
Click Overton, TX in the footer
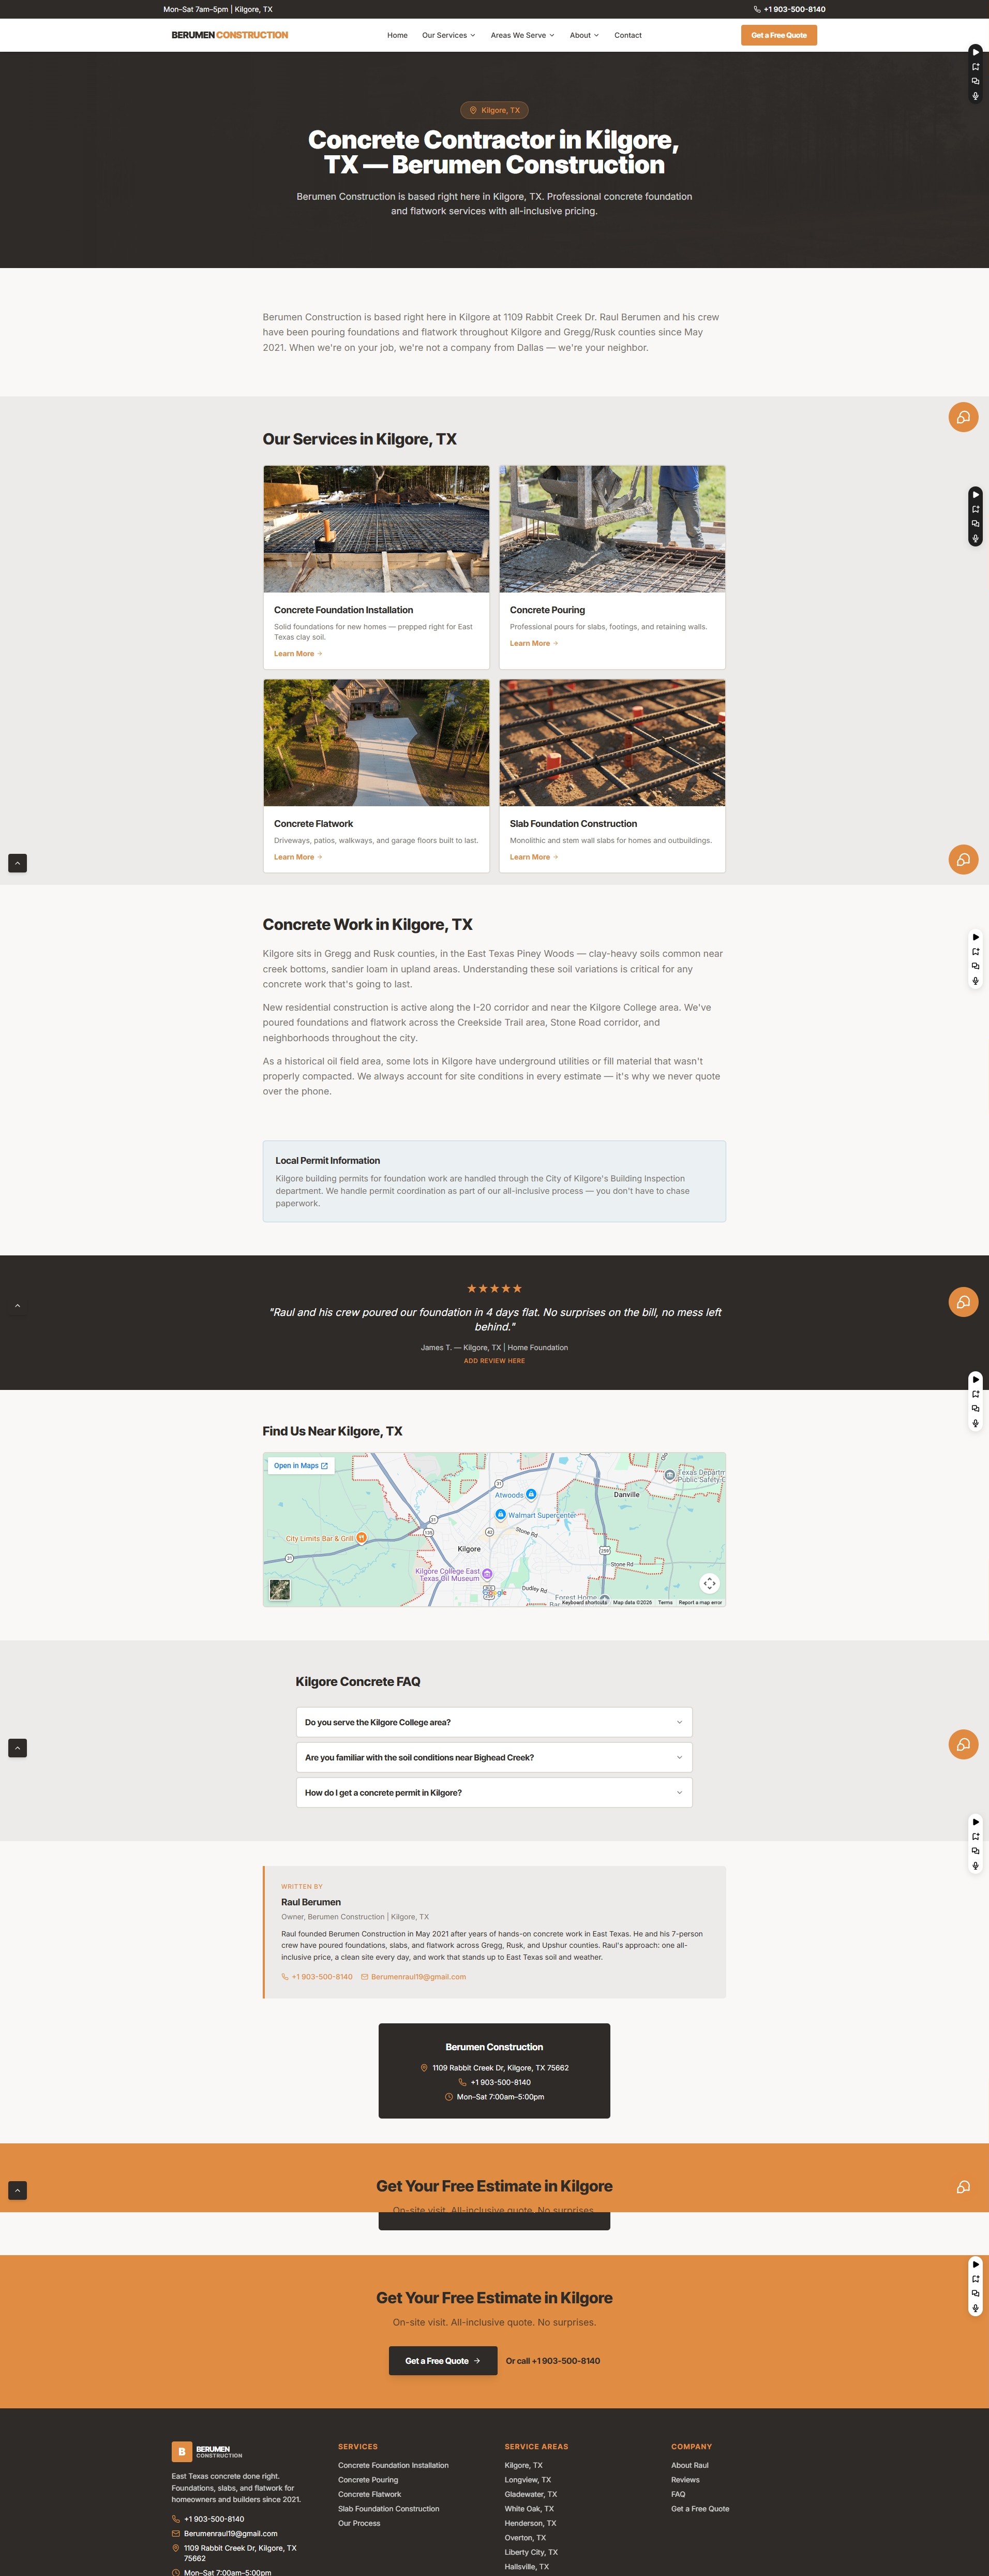coord(525,2537)
